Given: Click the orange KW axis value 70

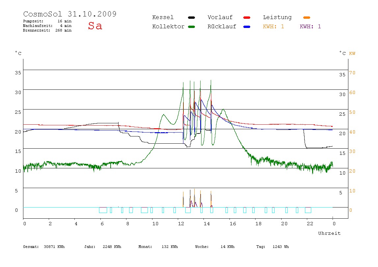Looking at the screenshot, I should 352,73.
